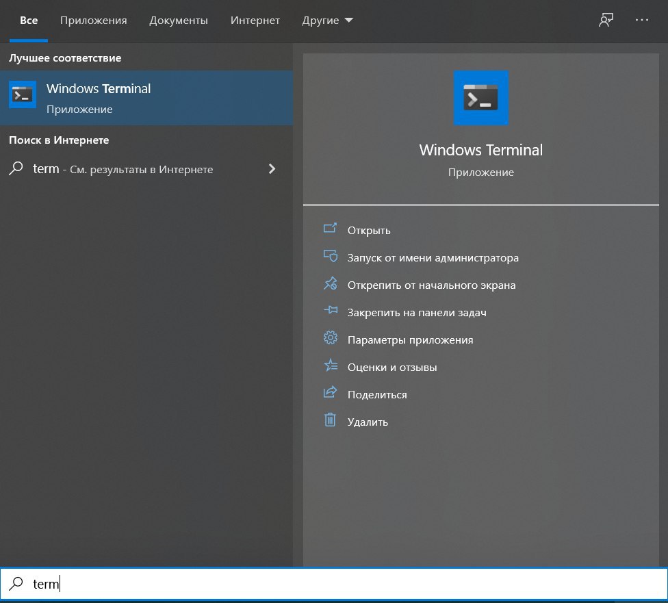This screenshot has height=603, width=668.
Task: Expand web results chevron for term
Action: click(272, 169)
